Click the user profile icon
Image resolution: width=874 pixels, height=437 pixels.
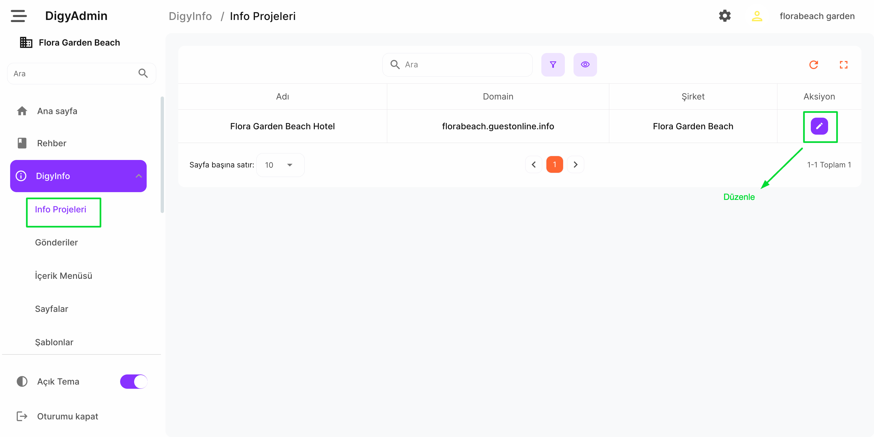(x=757, y=16)
